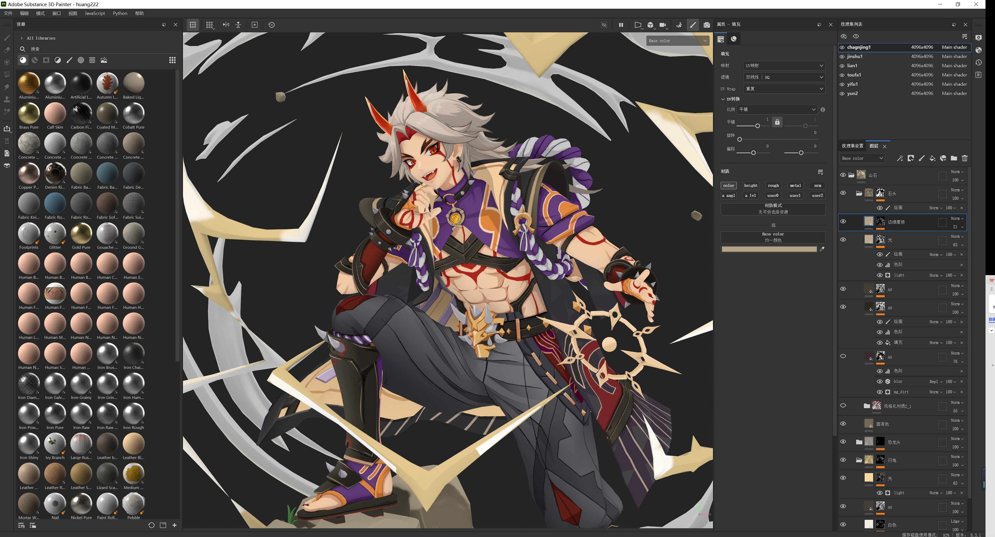Open the viewport Base color channel dropdown
995x537 pixels.
tap(678, 41)
